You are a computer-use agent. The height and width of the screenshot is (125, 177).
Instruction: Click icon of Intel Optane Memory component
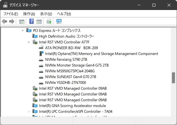click(x=41, y=53)
